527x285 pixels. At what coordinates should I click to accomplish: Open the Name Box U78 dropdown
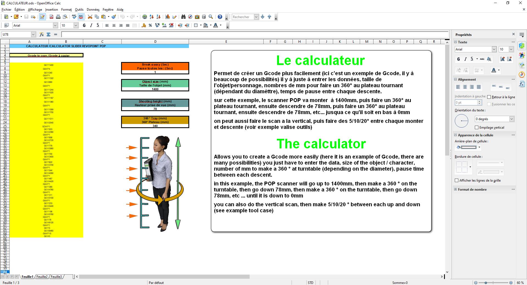click(x=33, y=34)
